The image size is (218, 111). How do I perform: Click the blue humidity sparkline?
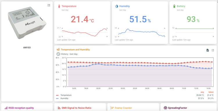click(142, 32)
